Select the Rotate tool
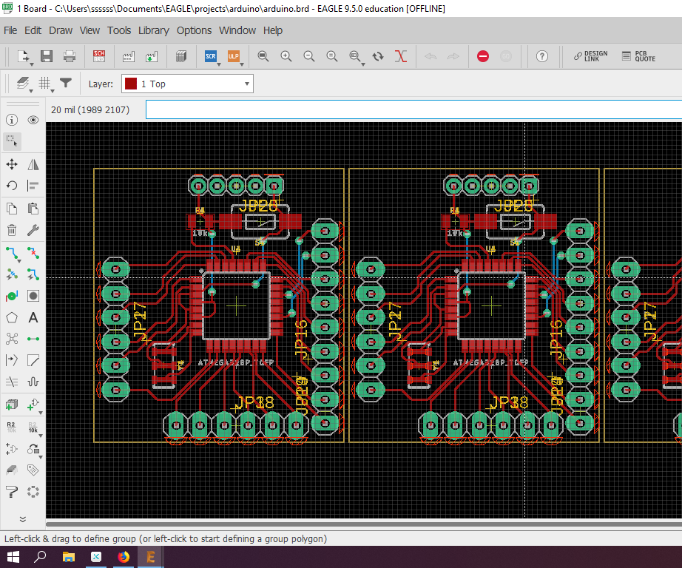 (x=11, y=186)
